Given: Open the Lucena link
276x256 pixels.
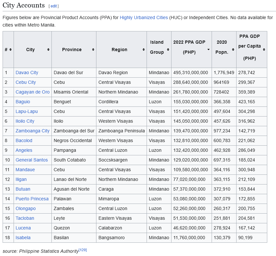Looking at the screenshot, I should click(23, 228).
